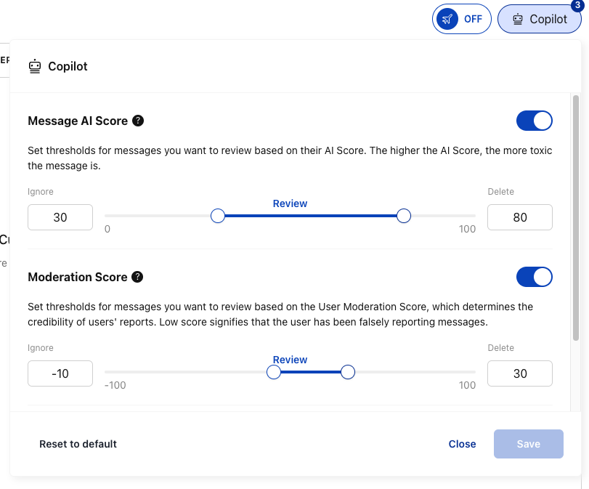589x489 pixels.
Task: Turn off the Moderation Score toggle
Action: [534, 277]
